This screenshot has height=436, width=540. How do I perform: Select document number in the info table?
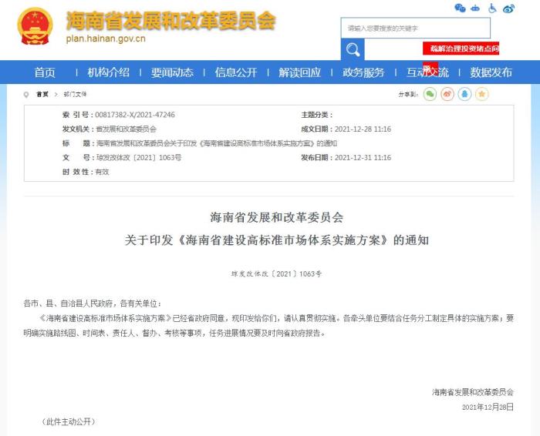point(139,158)
